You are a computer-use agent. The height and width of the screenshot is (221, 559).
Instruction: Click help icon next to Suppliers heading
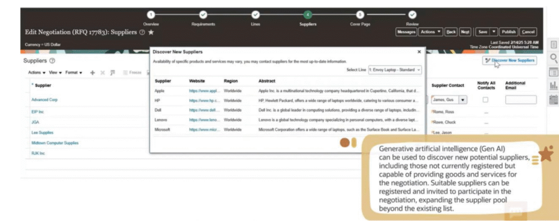52,61
